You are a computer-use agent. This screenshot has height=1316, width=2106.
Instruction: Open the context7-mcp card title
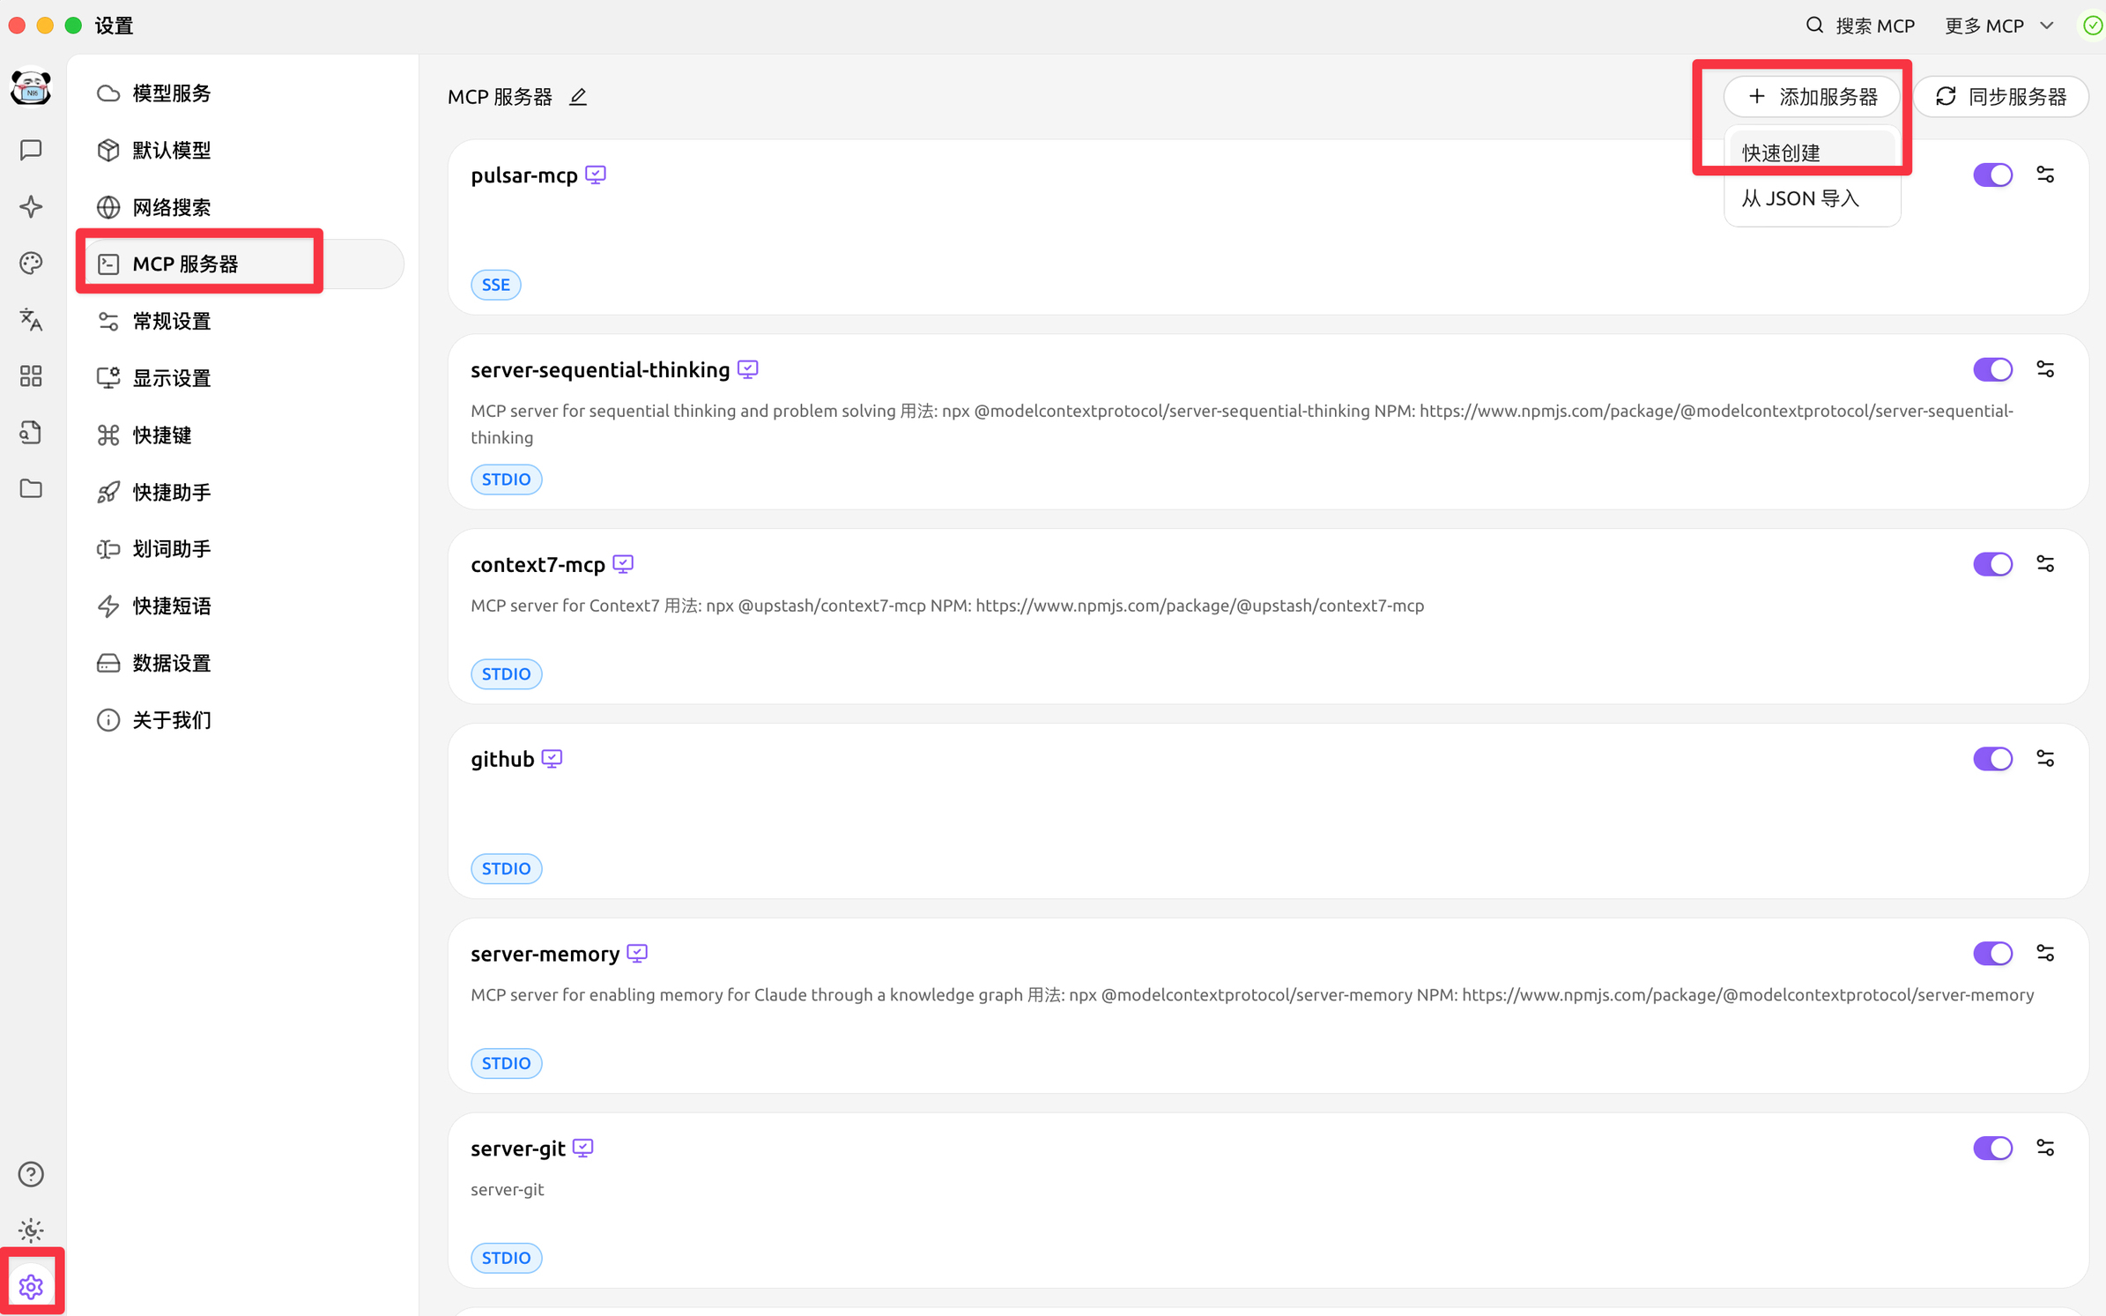(x=538, y=565)
